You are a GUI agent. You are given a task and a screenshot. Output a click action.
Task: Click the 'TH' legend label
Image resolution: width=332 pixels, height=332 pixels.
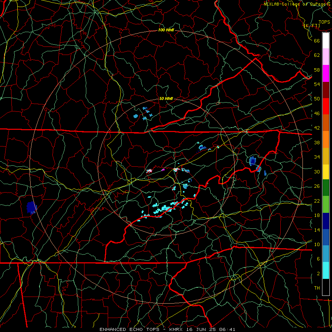click(x=317, y=288)
